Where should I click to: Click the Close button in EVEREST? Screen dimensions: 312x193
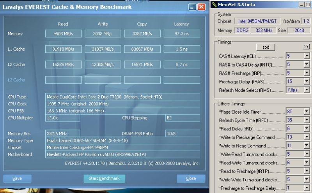coord(191,178)
